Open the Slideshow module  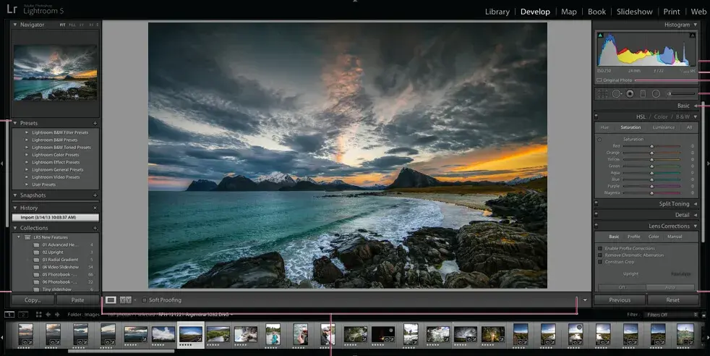pyautogui.click(x=634, y=12)
